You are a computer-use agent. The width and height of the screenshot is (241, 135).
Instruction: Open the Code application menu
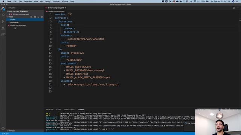point(9,1)
